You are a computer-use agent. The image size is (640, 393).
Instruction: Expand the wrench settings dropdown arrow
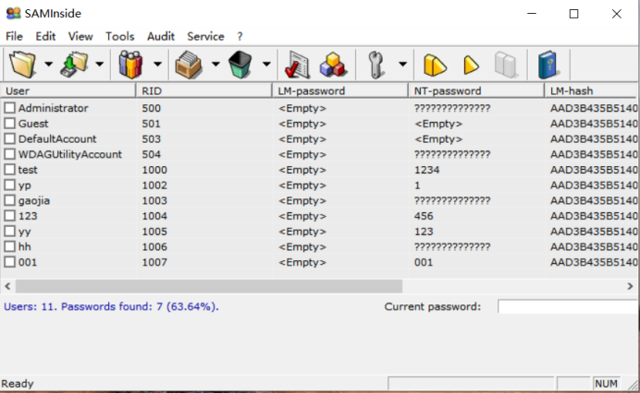click(402, 64)
